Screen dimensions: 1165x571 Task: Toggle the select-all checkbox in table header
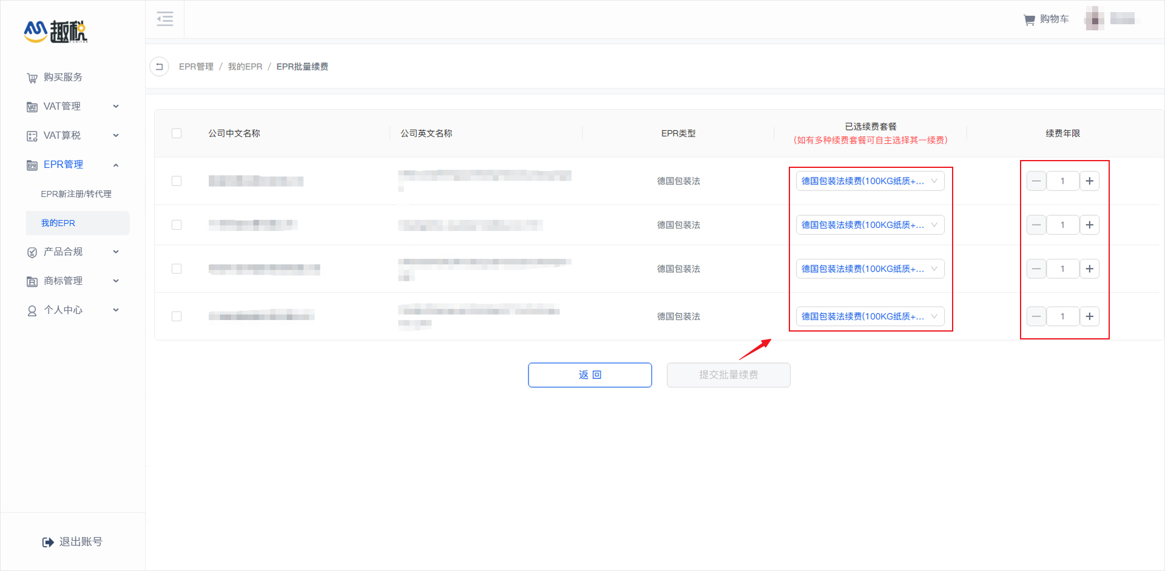click(x=177, y=133)
